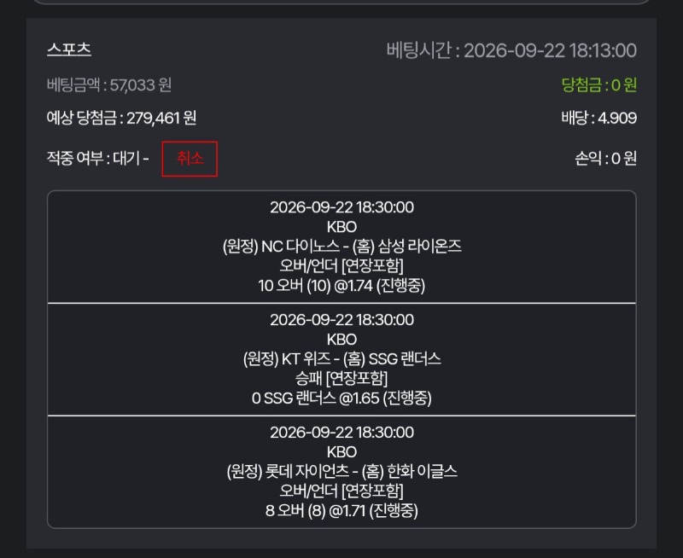Select the 예상 당첨금 279,461 원 line

point(121,118)
